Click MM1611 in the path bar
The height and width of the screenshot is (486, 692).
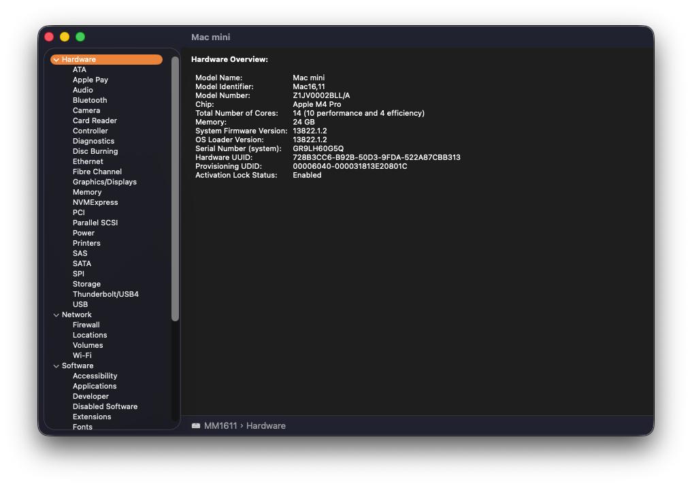click(220, 425)
